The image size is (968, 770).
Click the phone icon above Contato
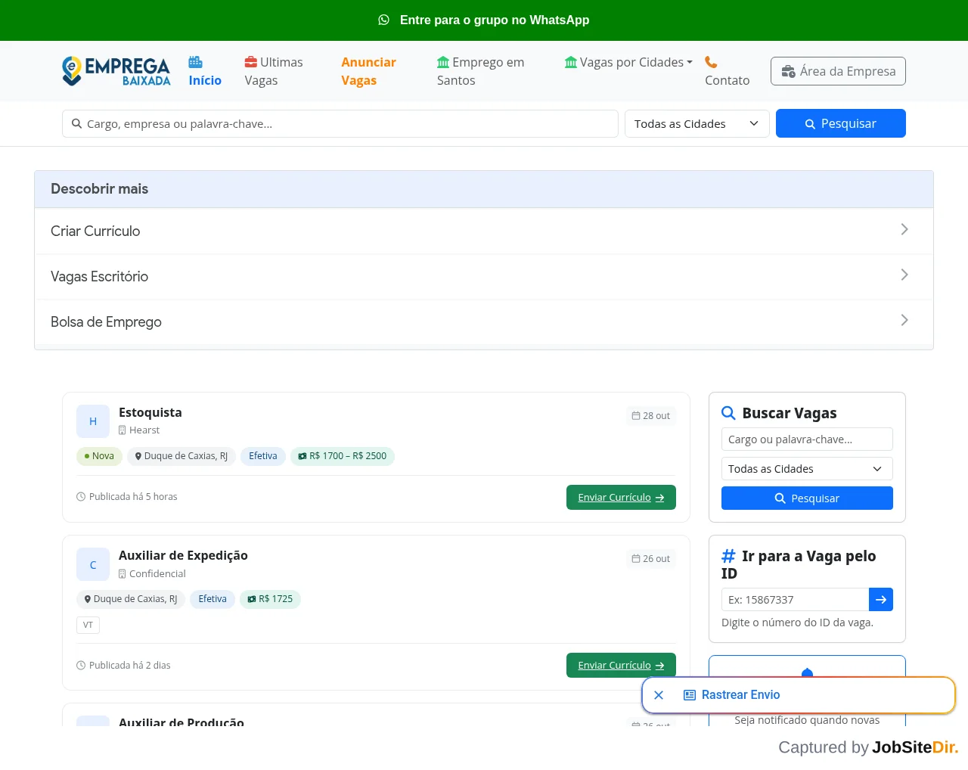pos(711,62)
